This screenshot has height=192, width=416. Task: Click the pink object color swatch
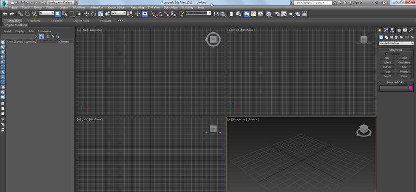click(x=410, y=87)
